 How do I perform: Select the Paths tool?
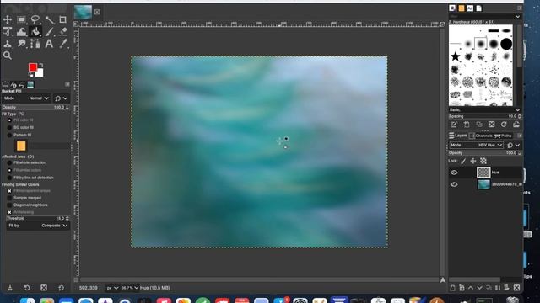[x=35, y=44]
